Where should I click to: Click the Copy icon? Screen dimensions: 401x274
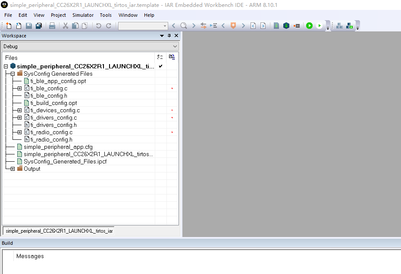(x=75, y=25)
